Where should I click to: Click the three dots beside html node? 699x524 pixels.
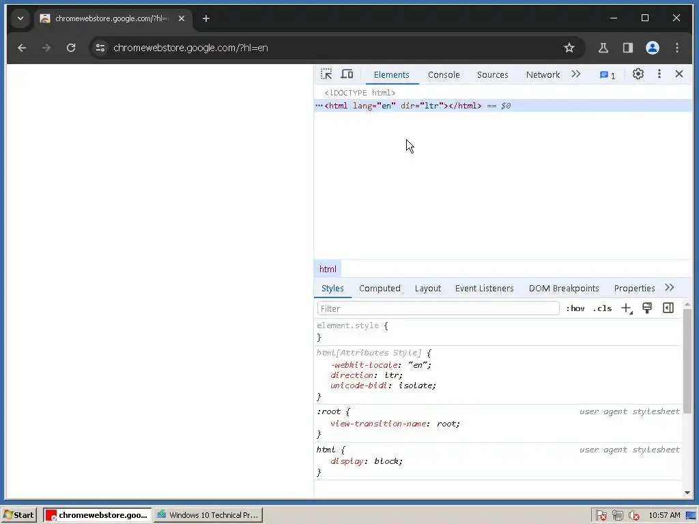click(x=319, y=106)
